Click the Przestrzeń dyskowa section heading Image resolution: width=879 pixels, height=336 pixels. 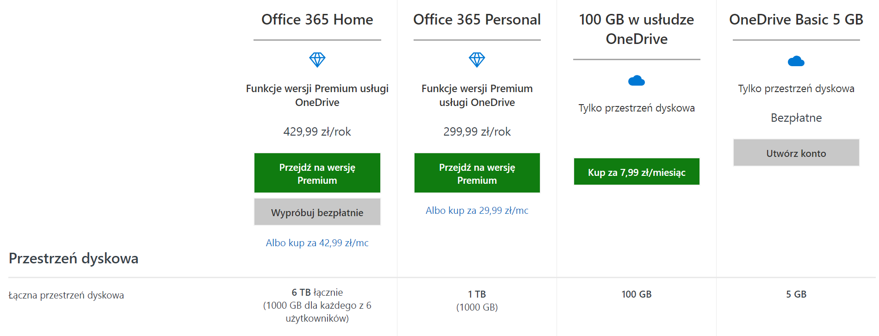tap(74, 258)
